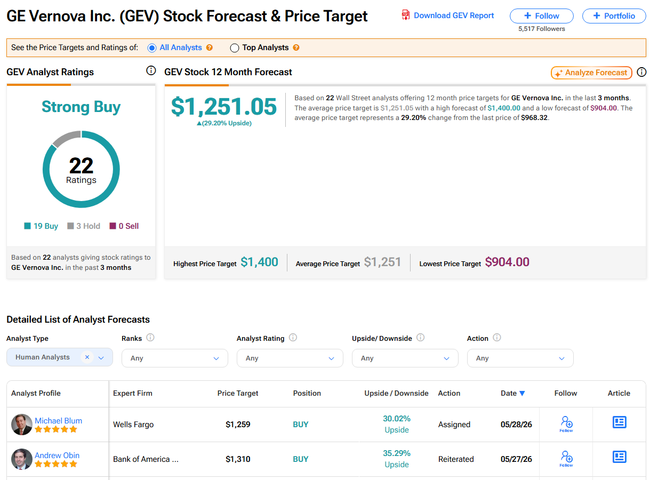Click the Analyst Rating info icon
This screenshot has width=650, height=480.
tap(293, 338)
